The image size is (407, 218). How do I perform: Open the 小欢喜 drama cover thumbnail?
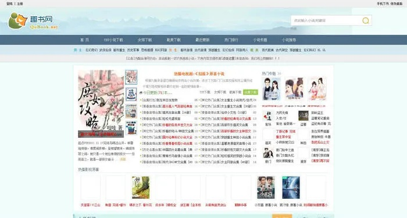pos(266,188)
